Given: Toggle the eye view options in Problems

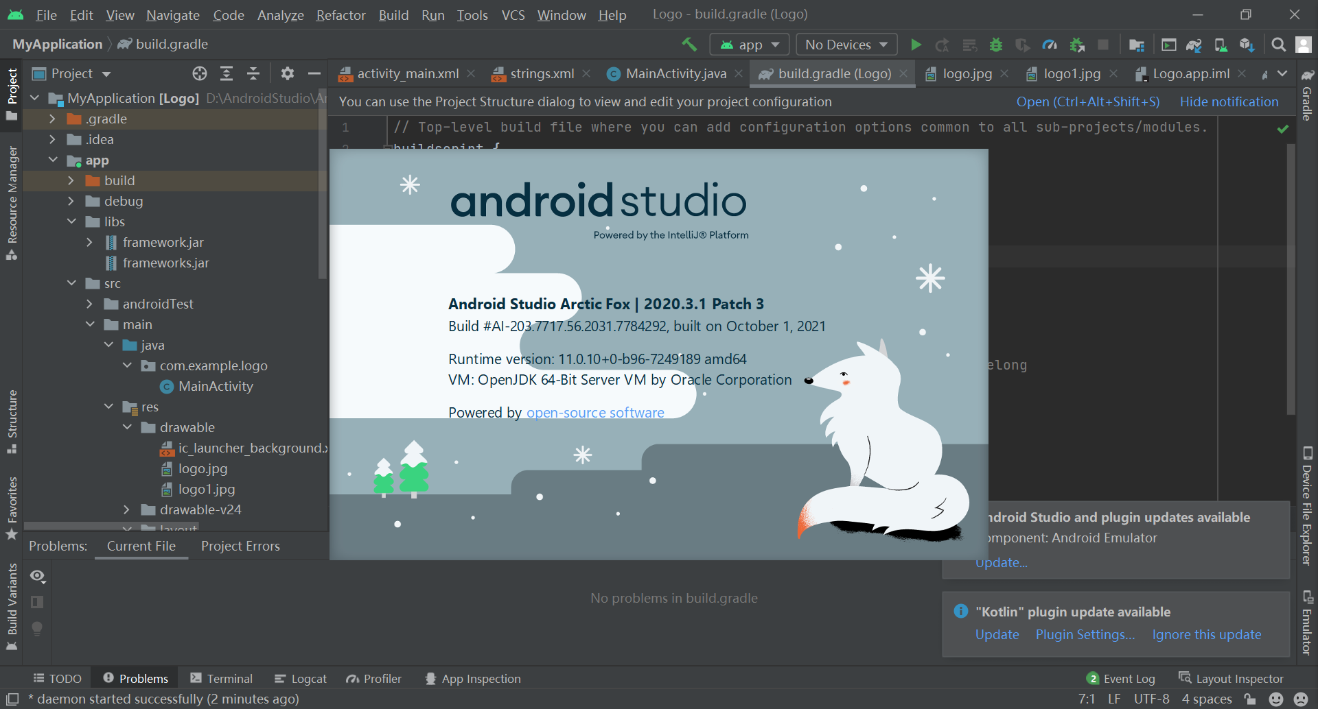Looking at the screenshot, I should [x=38, y=576].
